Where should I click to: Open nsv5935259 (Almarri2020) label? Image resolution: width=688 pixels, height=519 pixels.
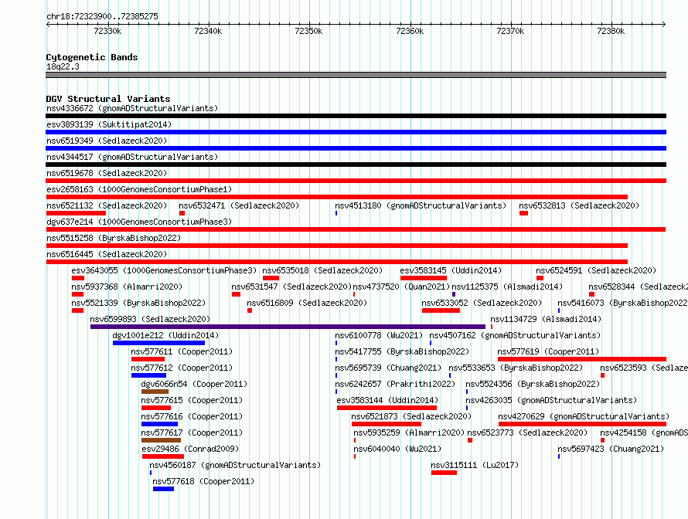coord(409,432)
